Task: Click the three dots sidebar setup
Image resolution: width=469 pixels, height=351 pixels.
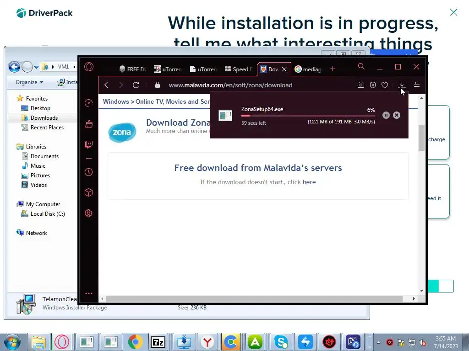Action: [x=89, y=293]
